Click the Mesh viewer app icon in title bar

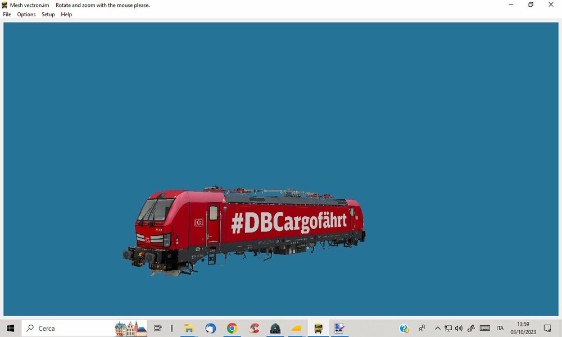pyautogui.click(x=4, y=5)
